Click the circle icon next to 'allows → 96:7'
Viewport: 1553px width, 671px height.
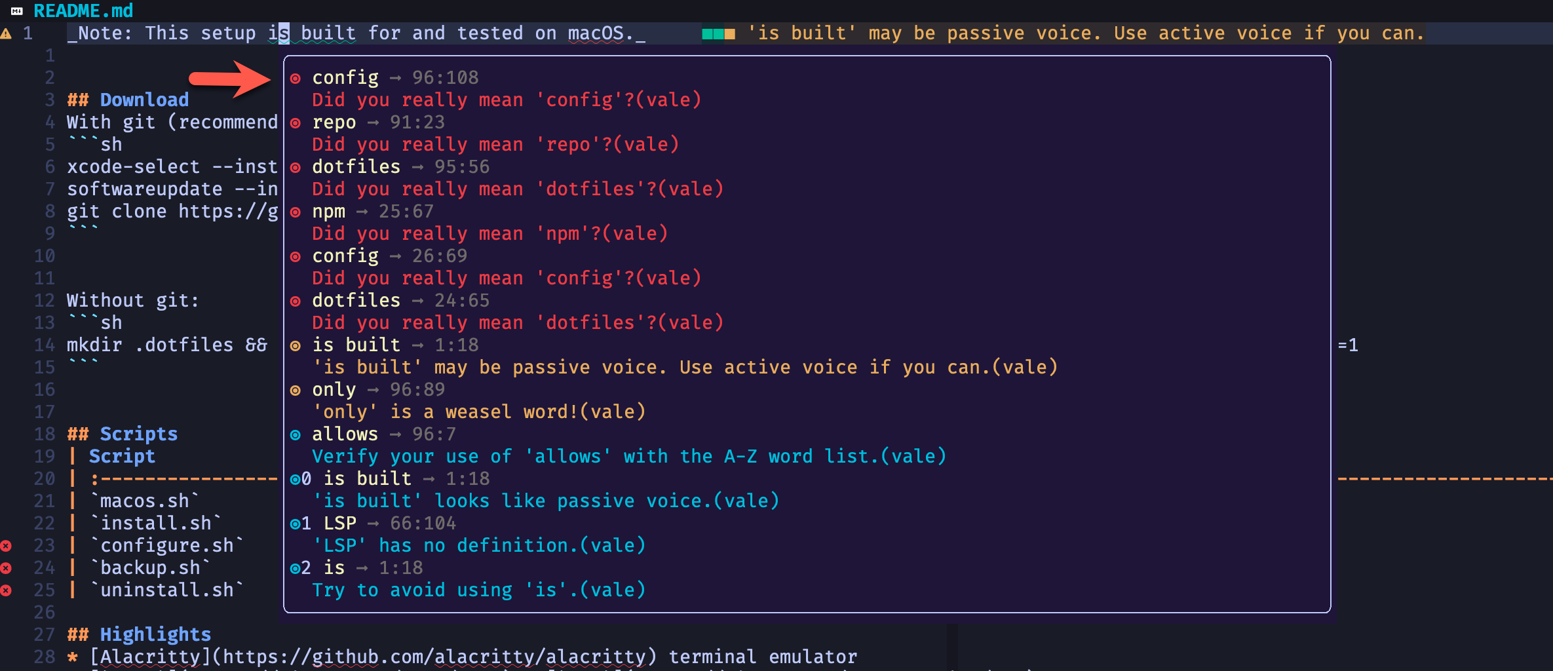click(296, 434)
